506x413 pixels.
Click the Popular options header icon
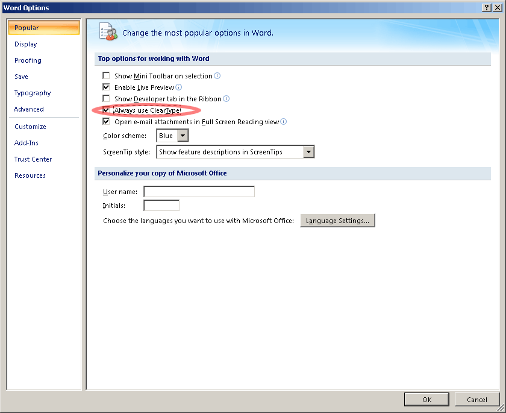tap(108, 31)
